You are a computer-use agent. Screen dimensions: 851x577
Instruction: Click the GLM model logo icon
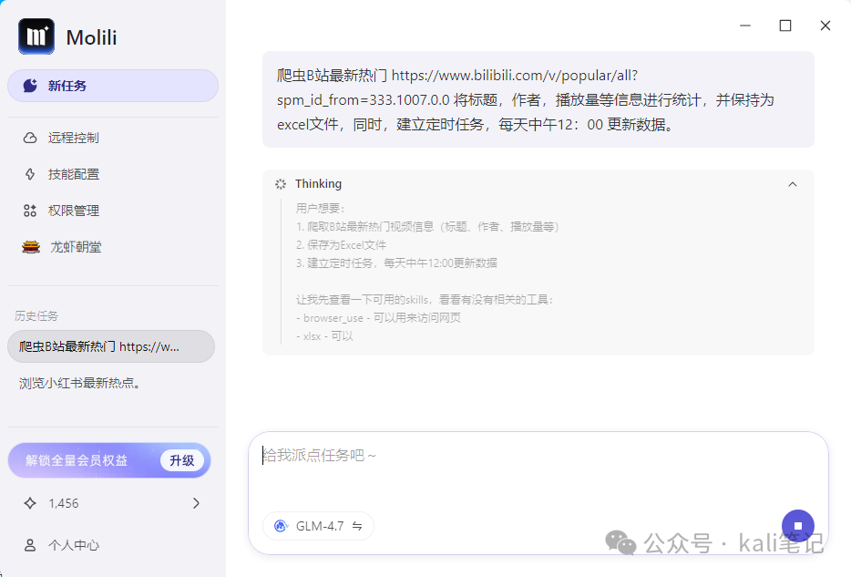coord(282,526)
